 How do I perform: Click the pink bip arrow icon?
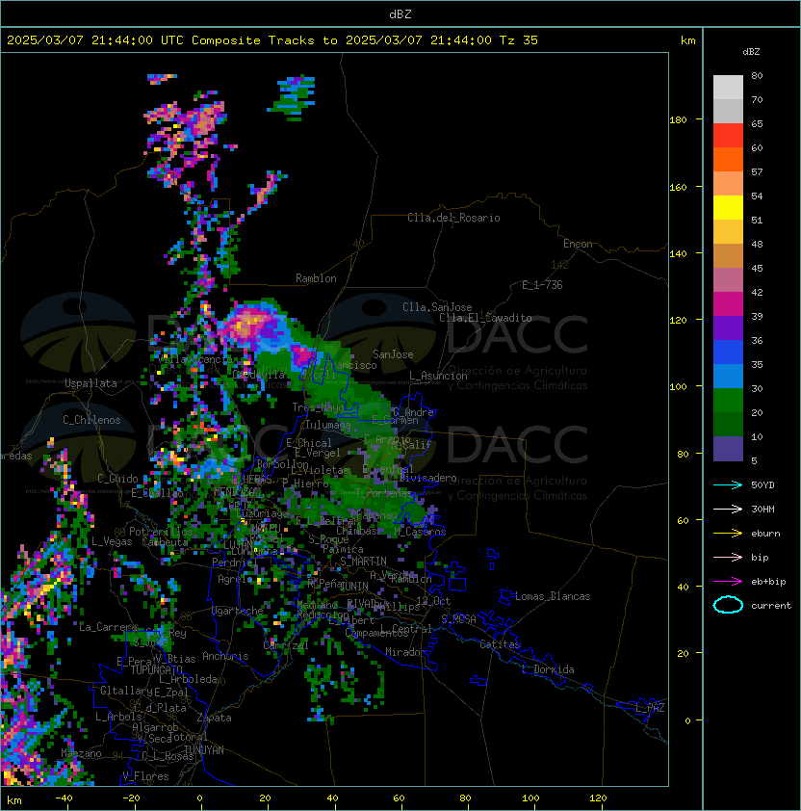tap(728, 557)
